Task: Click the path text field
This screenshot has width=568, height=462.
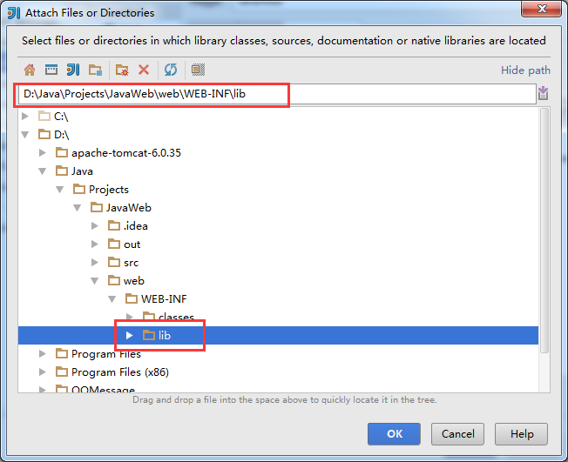Action: (277, 94)
